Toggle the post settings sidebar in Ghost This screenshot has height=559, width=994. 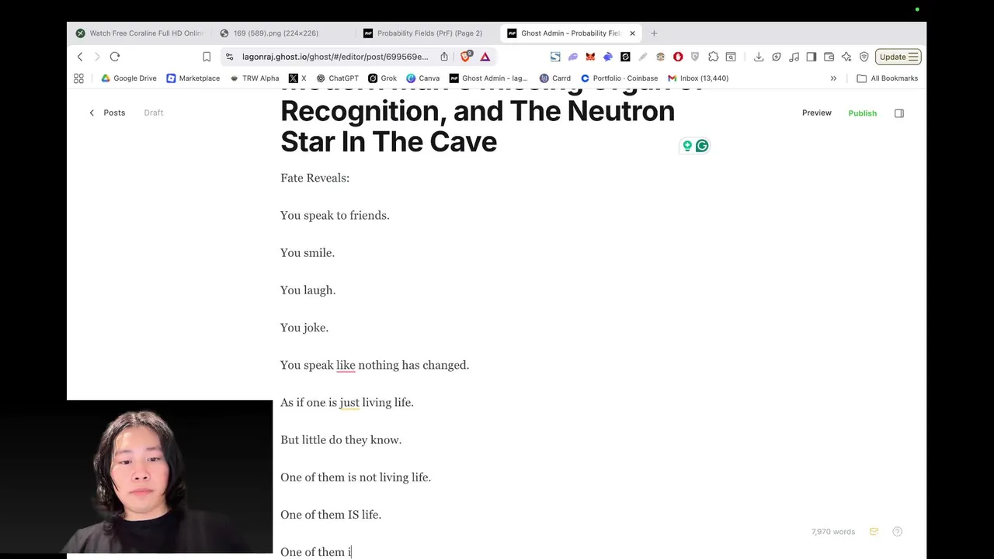coord(899,113)
